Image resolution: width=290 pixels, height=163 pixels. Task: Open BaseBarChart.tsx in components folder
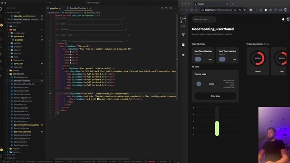pyautogui.click(x=22, y=81)
